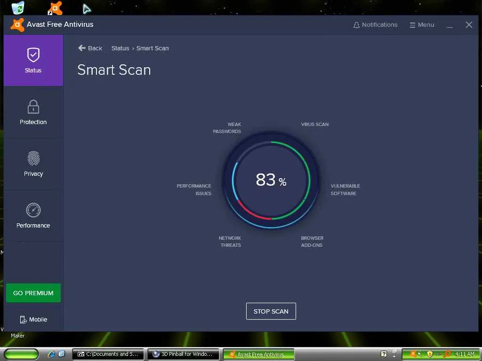Click the STOP SCAN button
The image size is (482, 361).
coord(271,311)
